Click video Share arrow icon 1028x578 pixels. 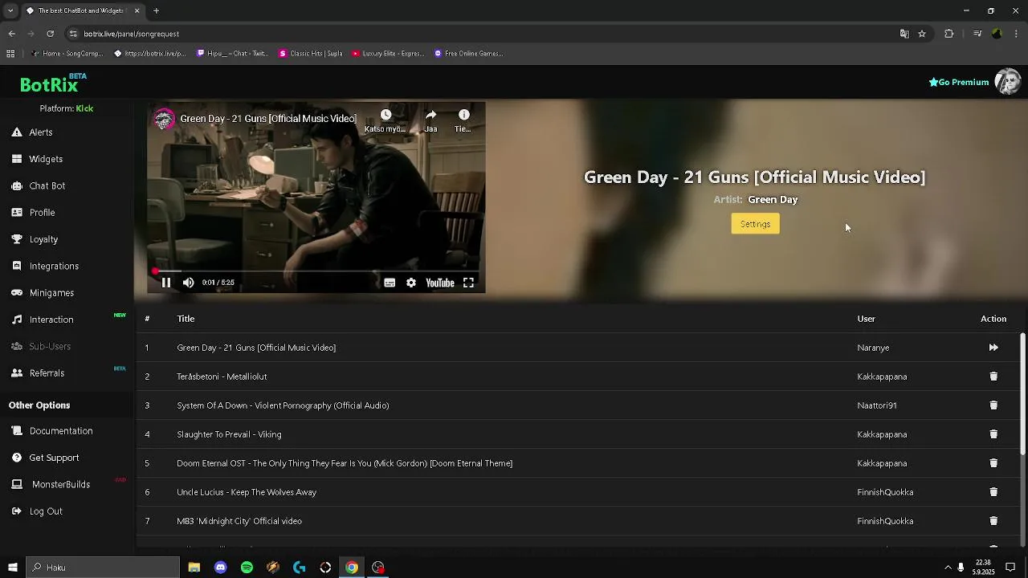430,115
